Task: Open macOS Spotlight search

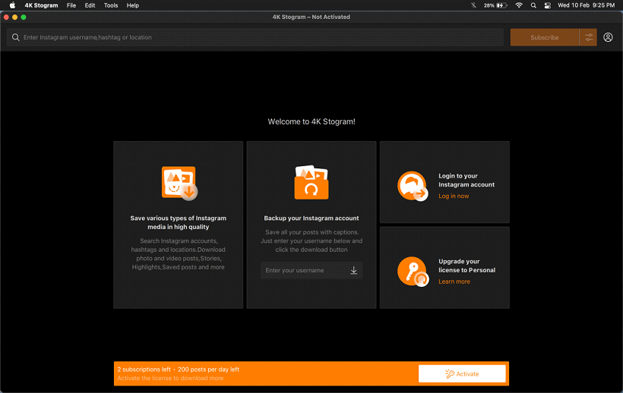Action: point(533,5)
